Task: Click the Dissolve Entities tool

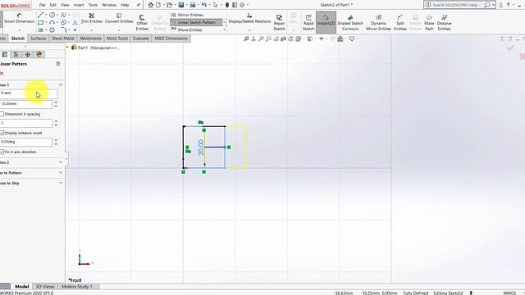Action: point(444,22)
